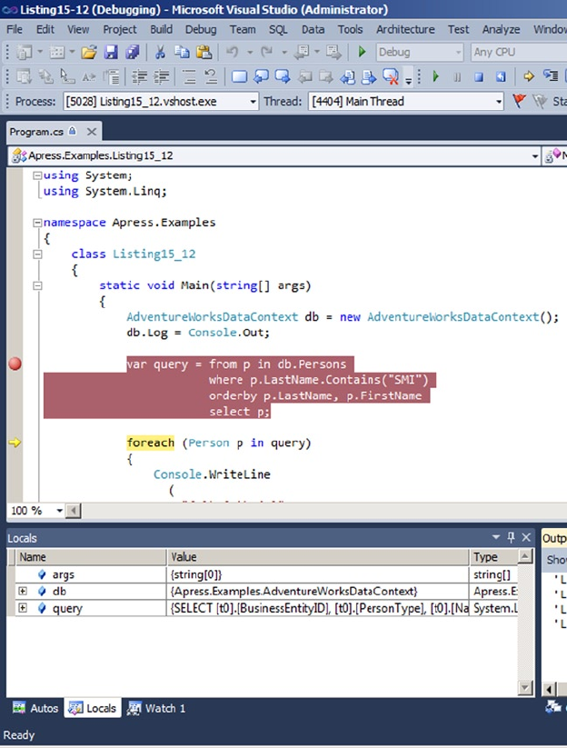Viewport: 567px width, 748px height.
Task: Click the Open File folder icon
Action: 88,53
